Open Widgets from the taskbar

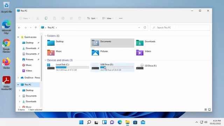104,122
